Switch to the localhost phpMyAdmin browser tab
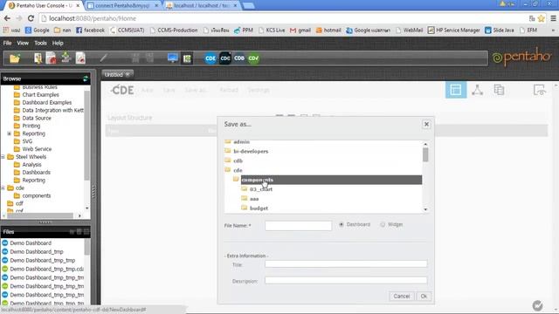The width and height of the screenshot is (559, 314). (202, 6)
